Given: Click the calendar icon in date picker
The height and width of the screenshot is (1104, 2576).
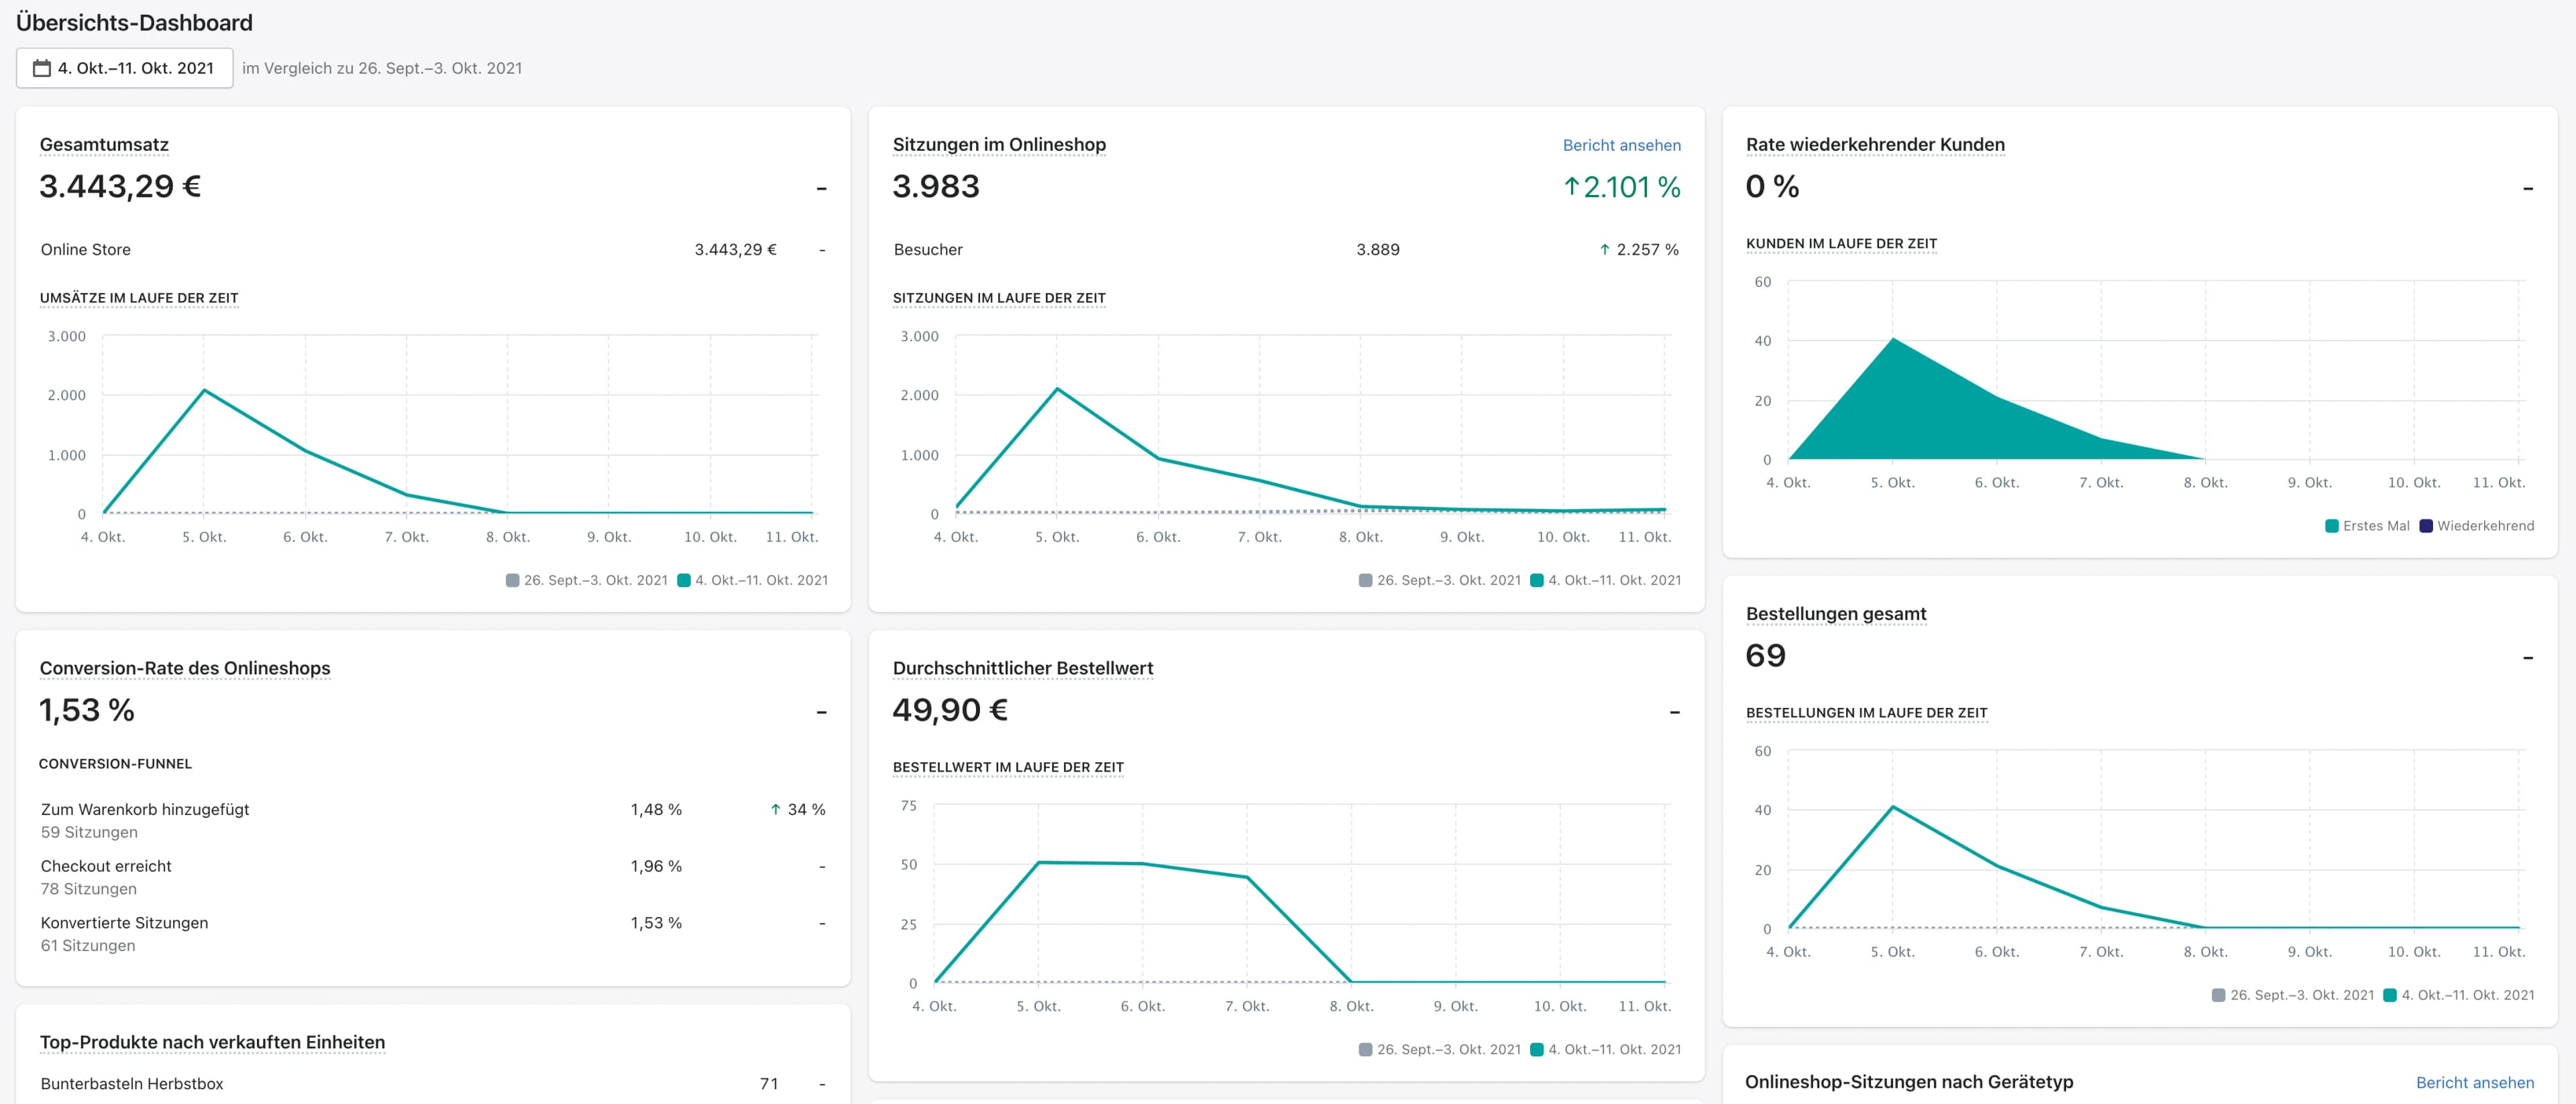Looking at the screenshot, I should tap(42, 68).
